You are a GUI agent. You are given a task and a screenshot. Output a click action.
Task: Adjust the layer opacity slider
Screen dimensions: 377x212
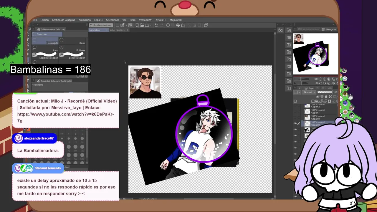[x=325, y=92]
